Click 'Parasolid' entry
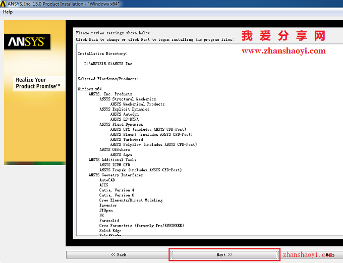Image resolution: width=343 pixels, height=263 pixels. click(x=109, y=221)
